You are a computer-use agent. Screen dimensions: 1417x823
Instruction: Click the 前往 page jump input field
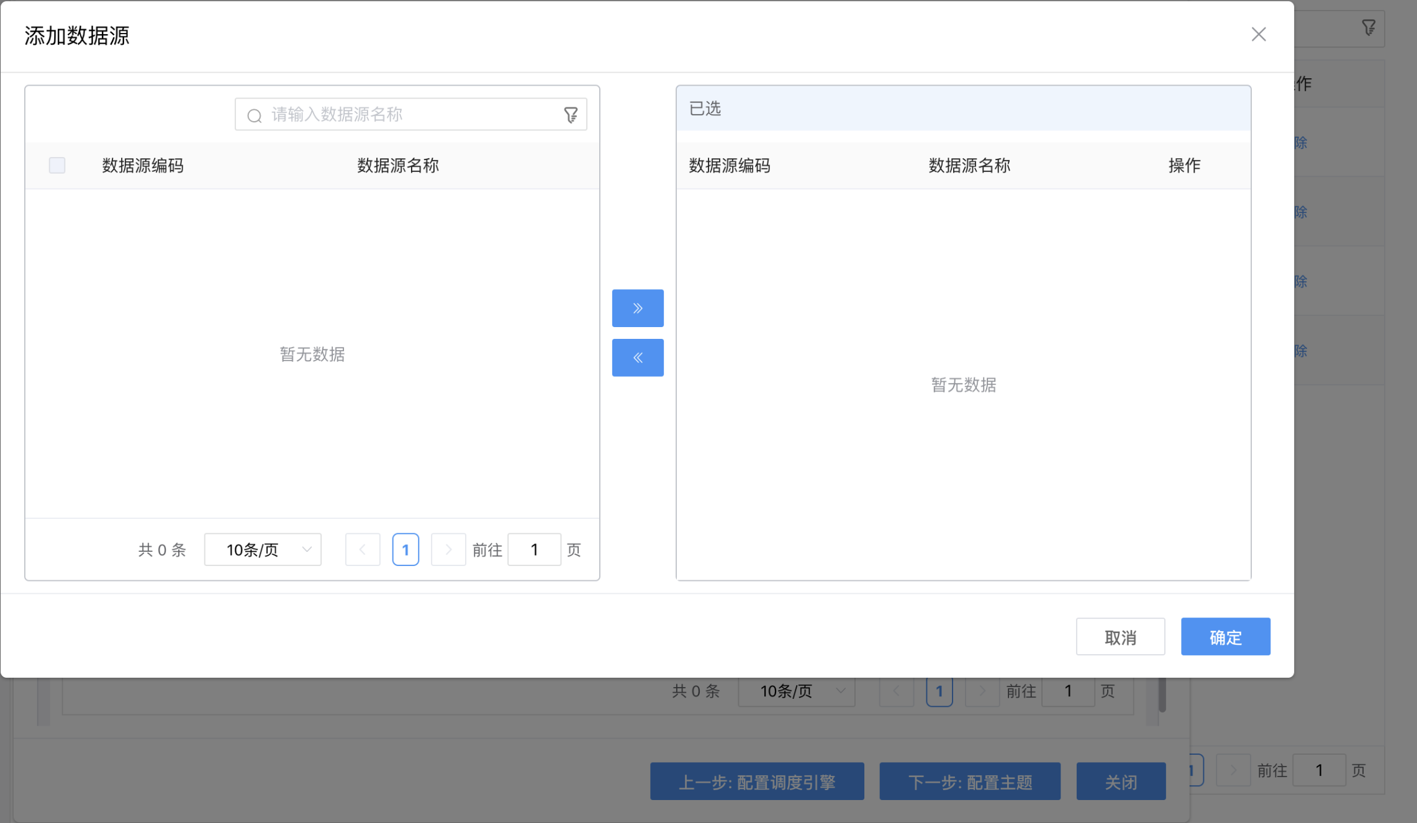pos(534,549)
